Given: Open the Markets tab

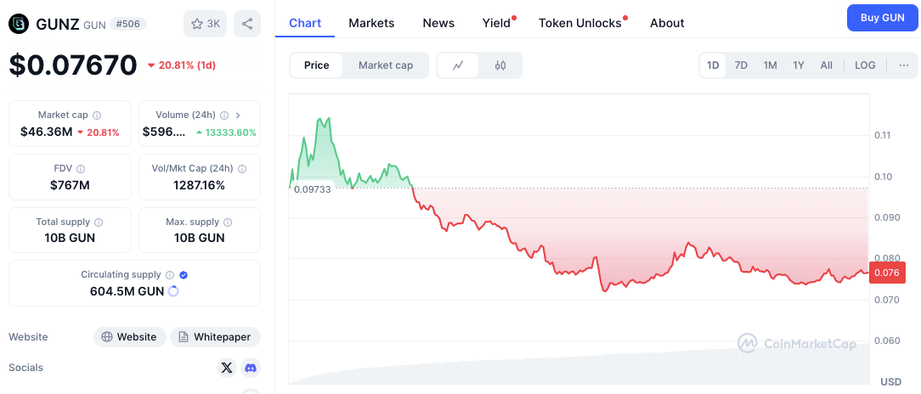Looking at the screenshot, I should pos(372,23).
